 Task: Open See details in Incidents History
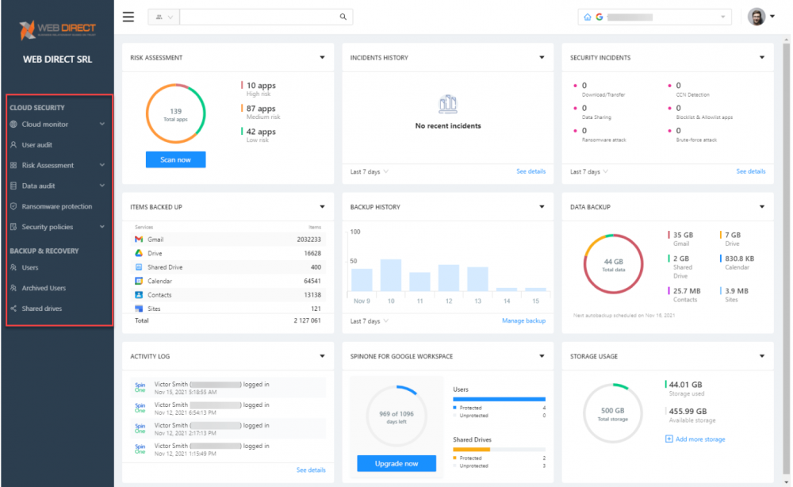tap(531, 171)
